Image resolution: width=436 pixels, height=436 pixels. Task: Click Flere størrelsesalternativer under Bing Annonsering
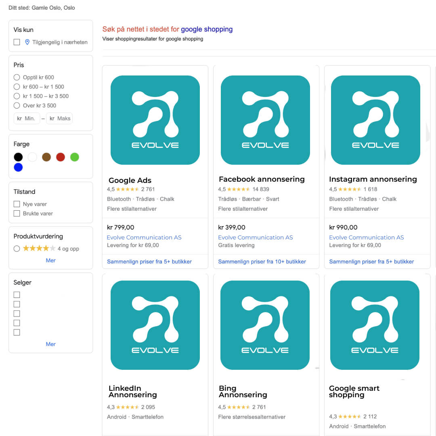(x=252, y=417)
